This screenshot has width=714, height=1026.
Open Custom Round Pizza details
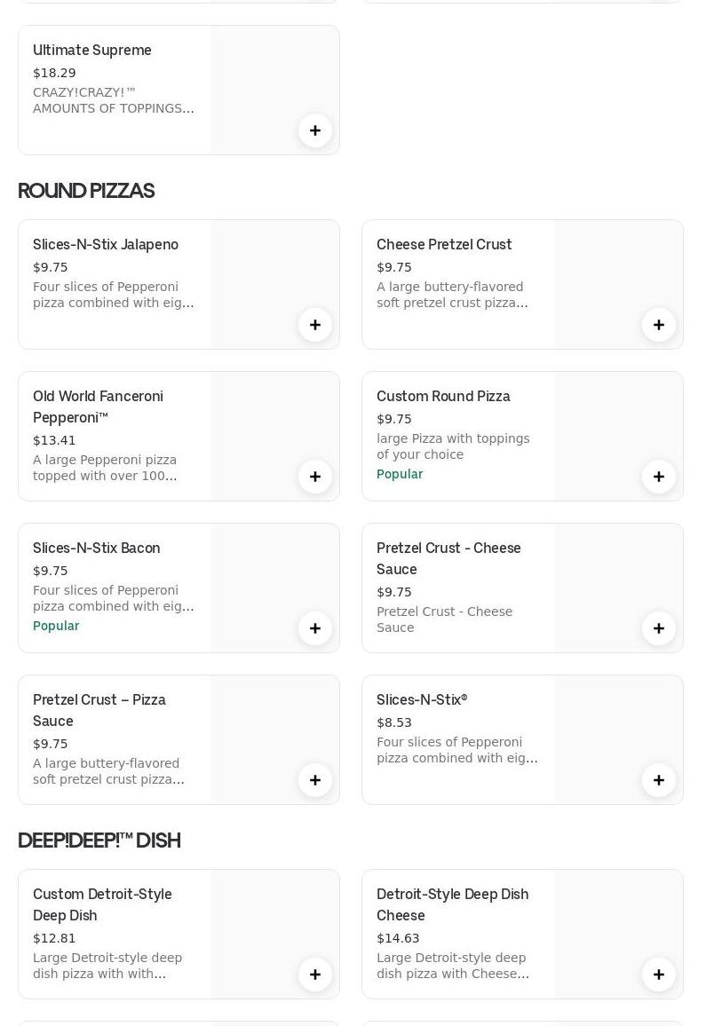point(443,396)
